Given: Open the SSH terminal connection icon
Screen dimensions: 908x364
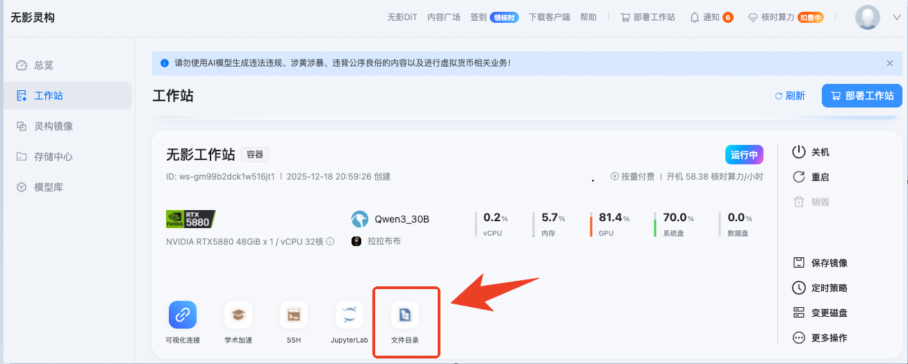Looking at the screenshot, I should (294, 315).
